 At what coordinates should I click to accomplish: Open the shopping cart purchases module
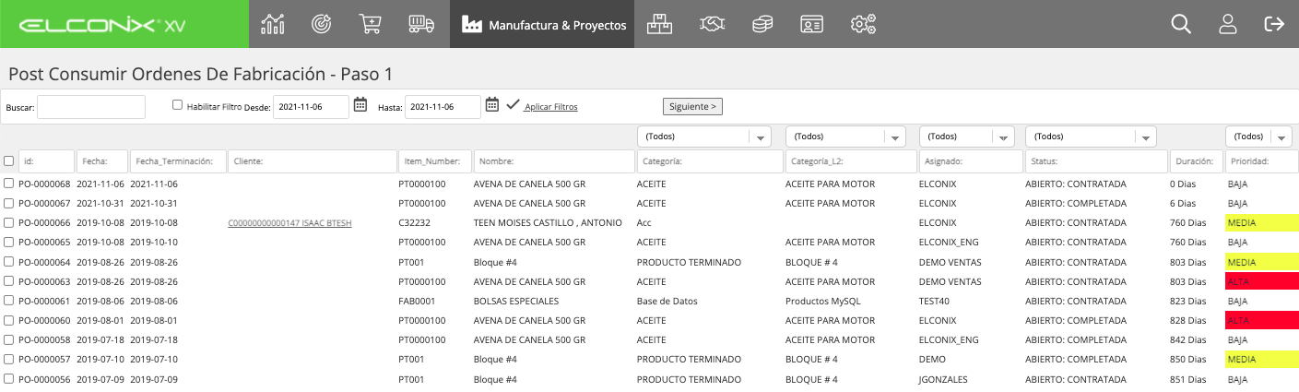coord(371,24)
